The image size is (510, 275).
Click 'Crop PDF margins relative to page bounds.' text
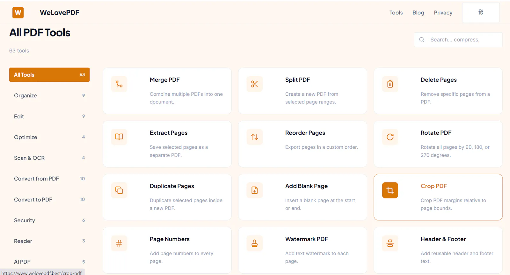453,204
